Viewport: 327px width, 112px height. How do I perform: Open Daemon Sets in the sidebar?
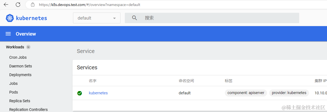pos(20,66)
